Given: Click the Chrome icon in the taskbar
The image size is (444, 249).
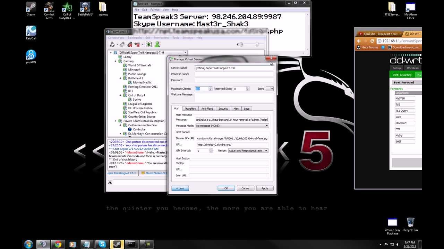Looking at the screenshot, I should coord(58,244).
